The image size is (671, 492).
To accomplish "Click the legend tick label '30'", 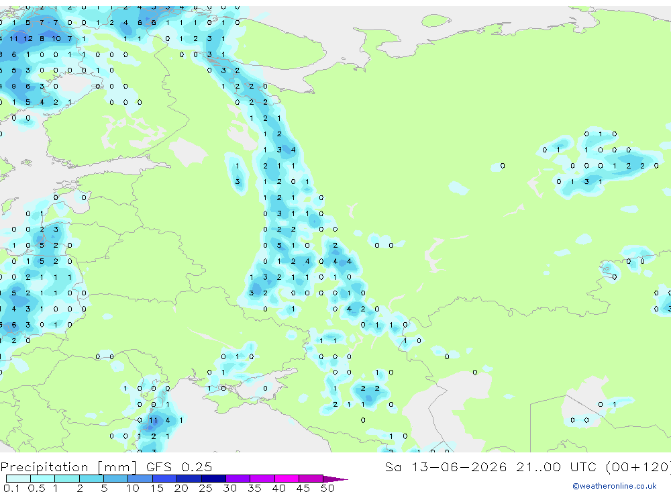I will click(229, 488).
